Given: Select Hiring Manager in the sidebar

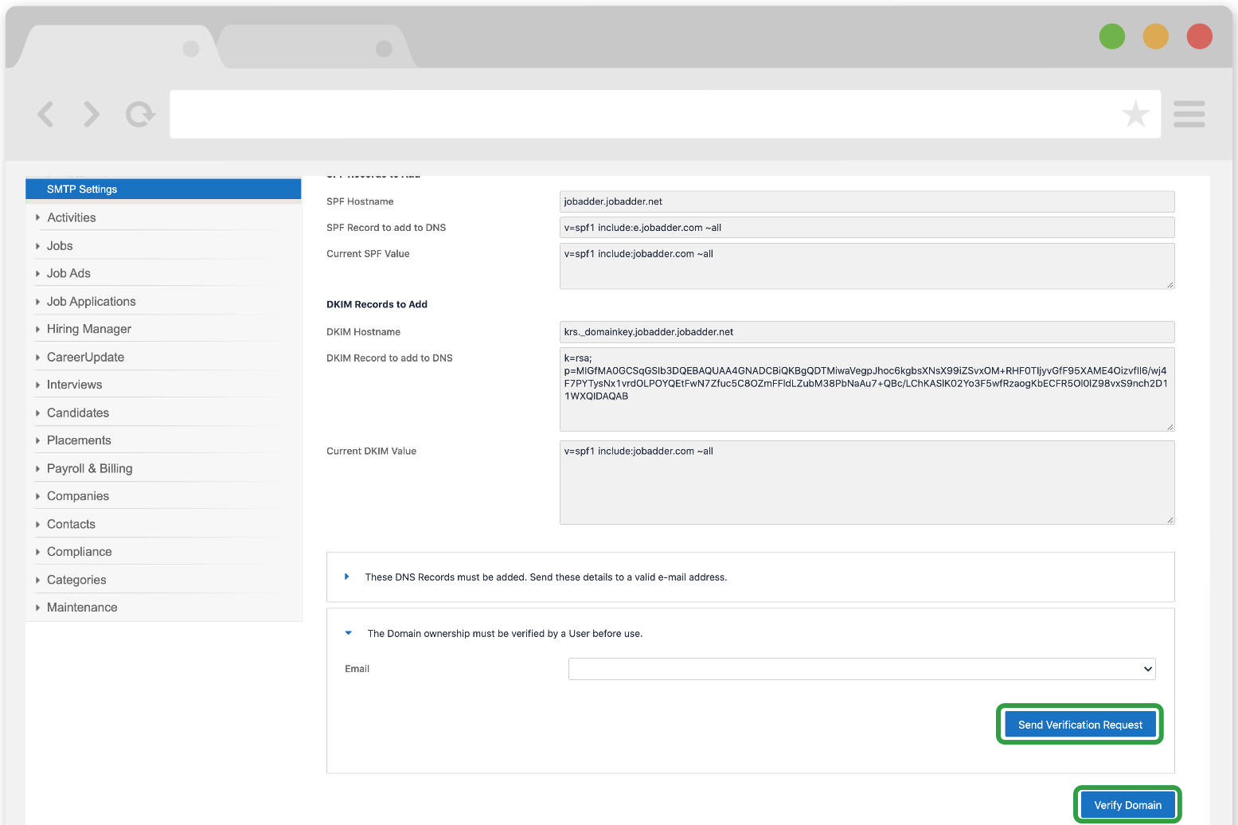Looking at the screenshot, I should coord(88,329).
